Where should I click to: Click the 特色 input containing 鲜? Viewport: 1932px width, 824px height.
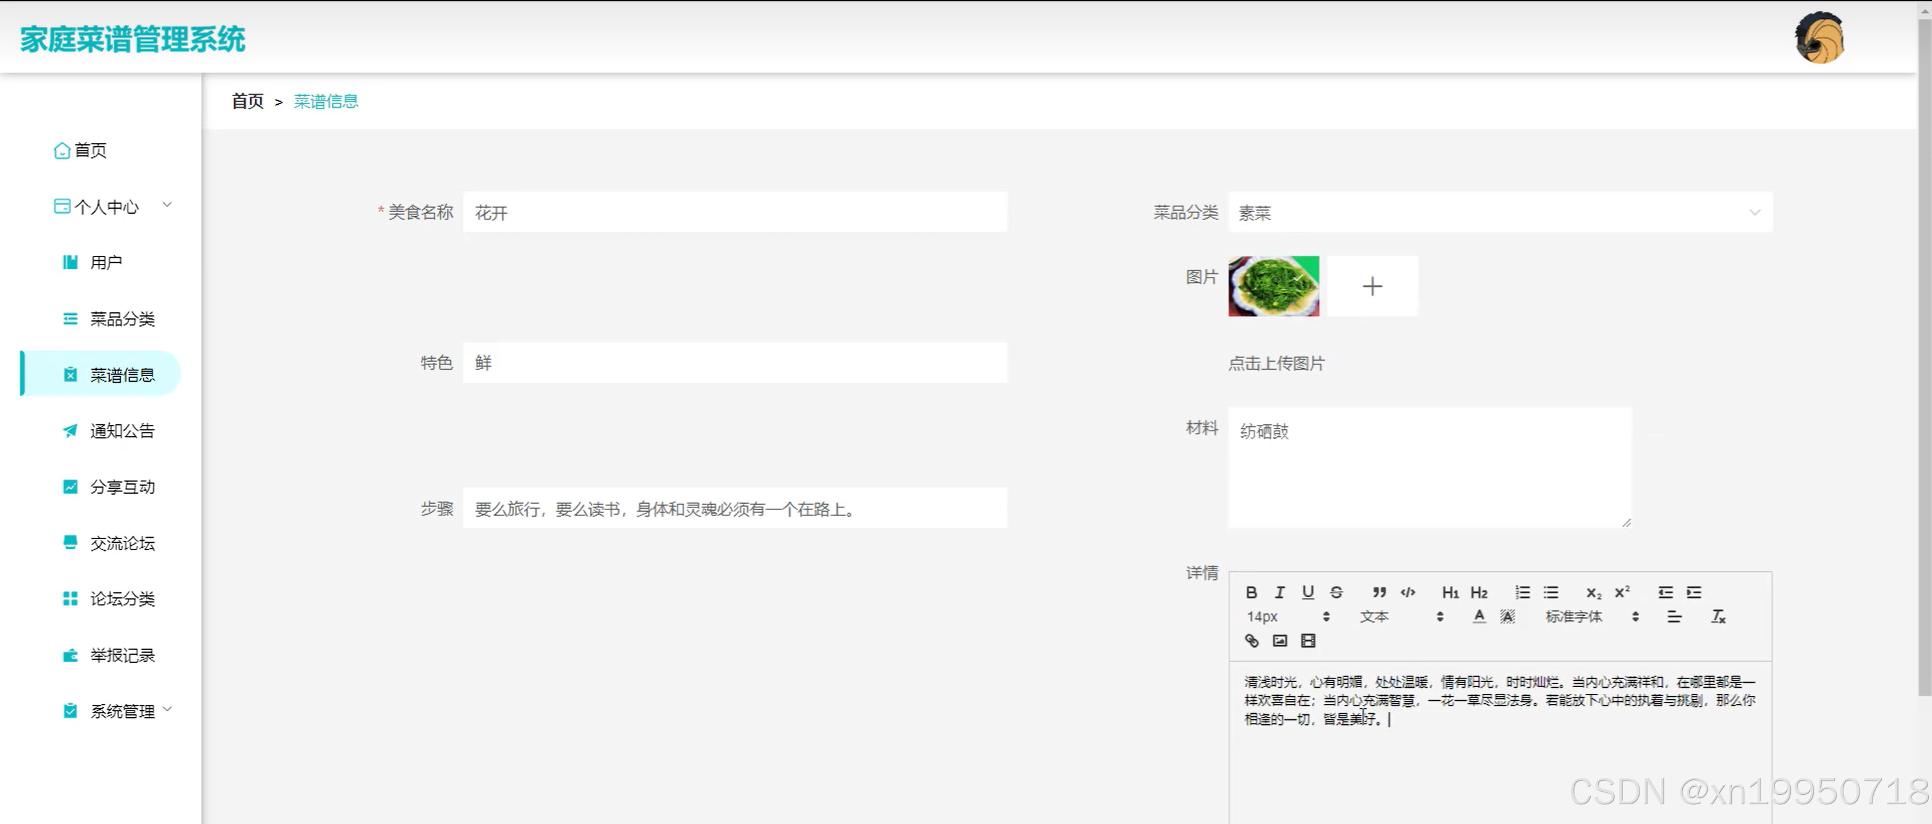(x=735, y=363)
